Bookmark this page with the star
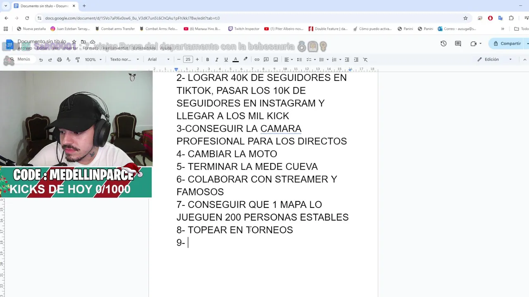Image resolution: width=529 pixels, height=297 pixels. tap(465, 18)
